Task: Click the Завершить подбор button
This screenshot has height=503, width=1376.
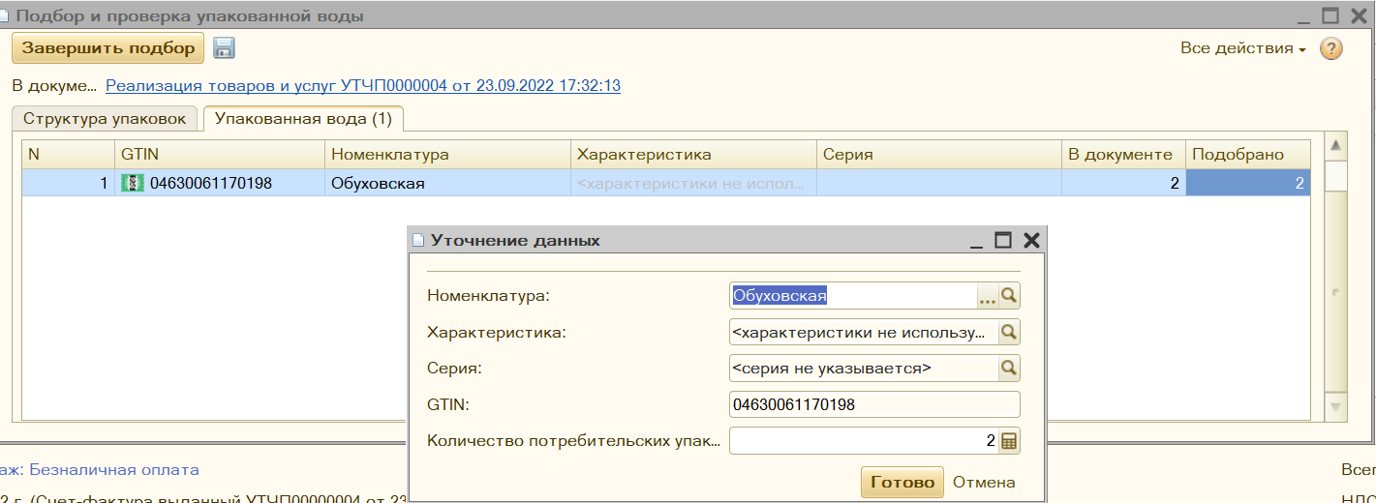Action: [107, 48]
